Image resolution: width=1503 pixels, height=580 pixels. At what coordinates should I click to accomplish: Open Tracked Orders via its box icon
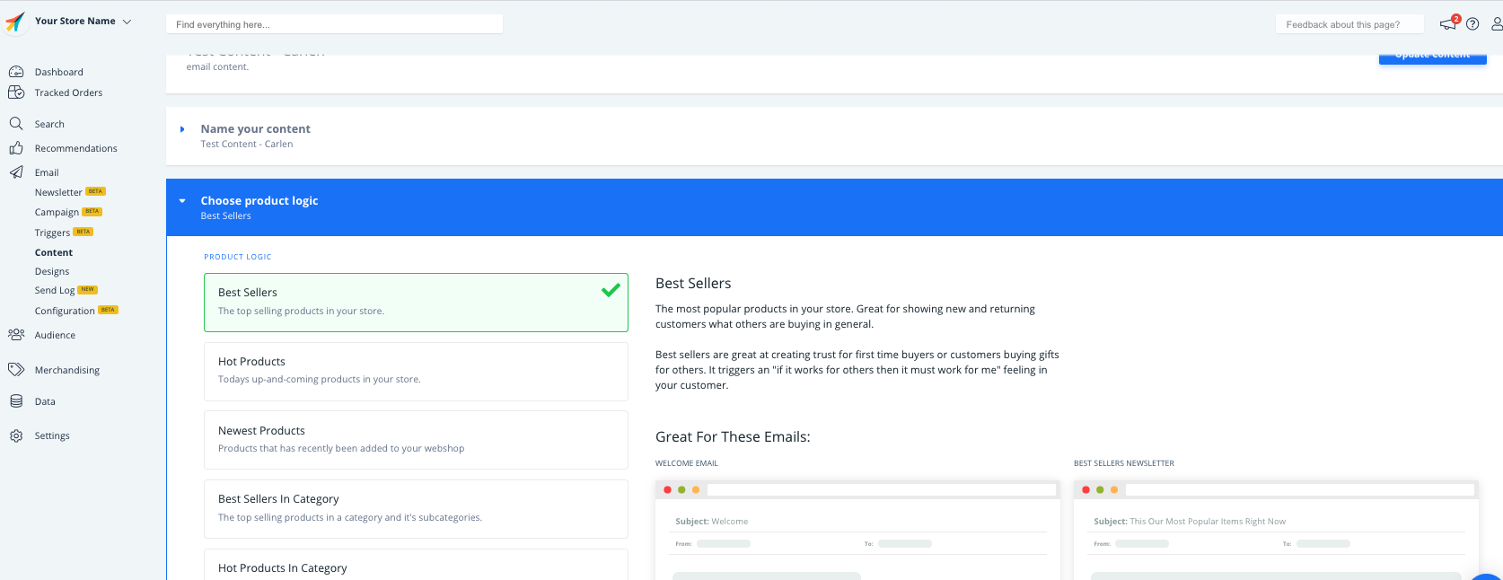click(x=16, y=92)
